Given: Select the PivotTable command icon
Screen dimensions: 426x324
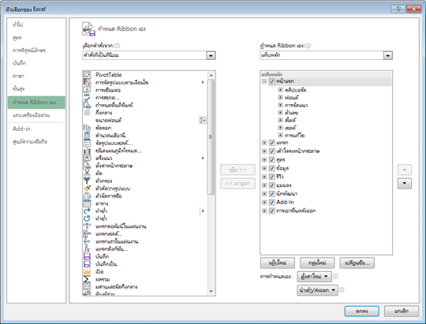Looking at the screenshot, I should [87, 75].
